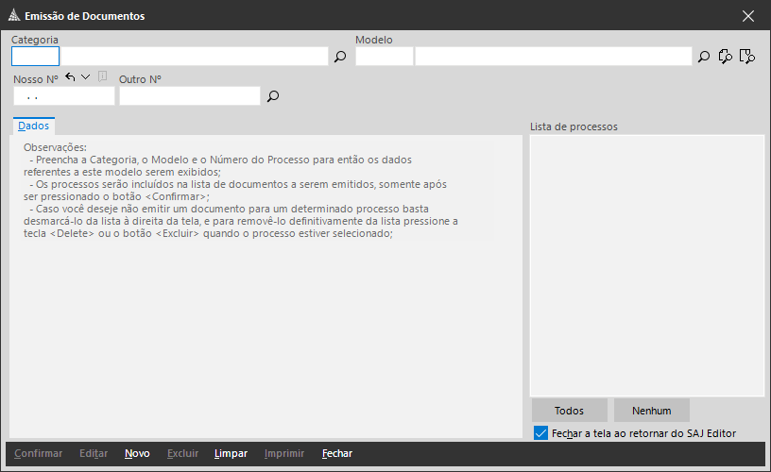
Task: Click the chat bubble search icon beside Modelo
Action: tap(726, 57)
